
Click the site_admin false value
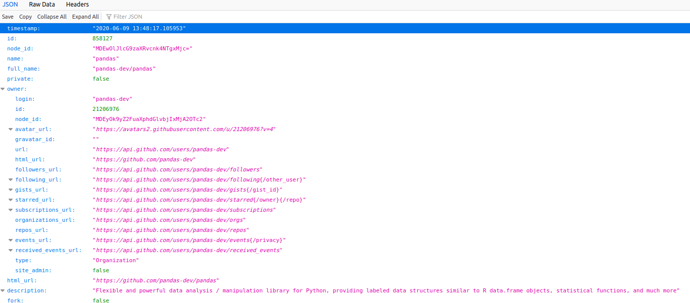[x=101, y=270]
